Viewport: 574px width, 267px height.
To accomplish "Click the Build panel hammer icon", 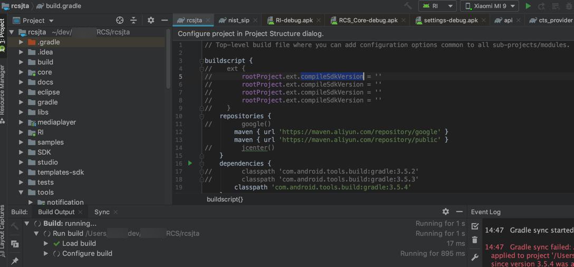I will pos(15,226).
